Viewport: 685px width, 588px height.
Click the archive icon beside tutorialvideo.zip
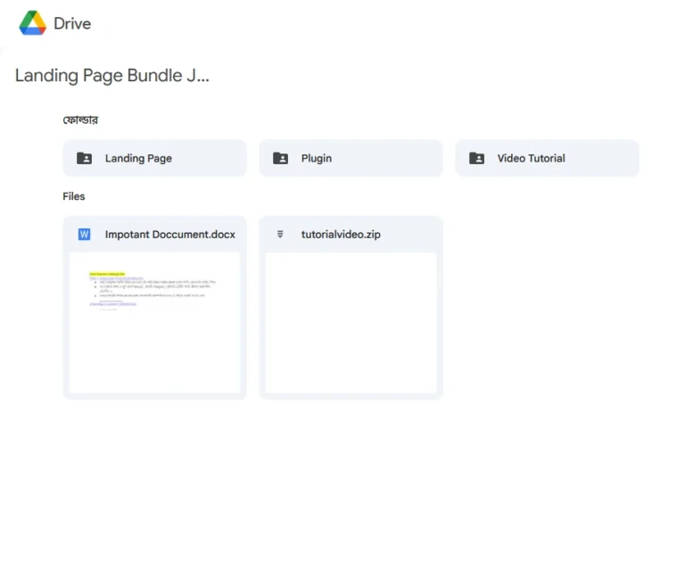pyautogui.click(x=280, y=235)
